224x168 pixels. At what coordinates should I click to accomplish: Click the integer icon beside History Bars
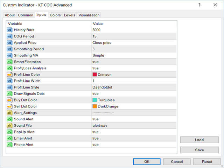(x=9, y=30)
